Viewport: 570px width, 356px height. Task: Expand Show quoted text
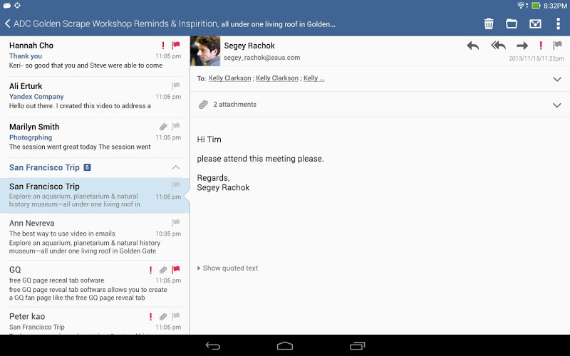coord(227,268)
